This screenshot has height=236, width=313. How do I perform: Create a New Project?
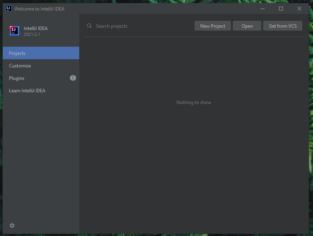tap(213, 26)
